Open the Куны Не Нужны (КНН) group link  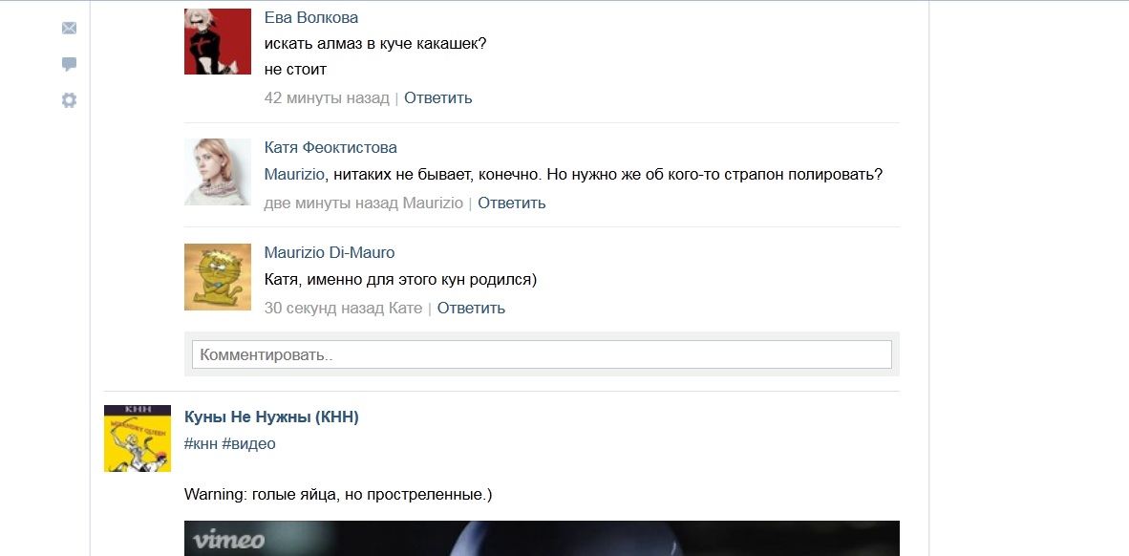(x=271, y=417)
